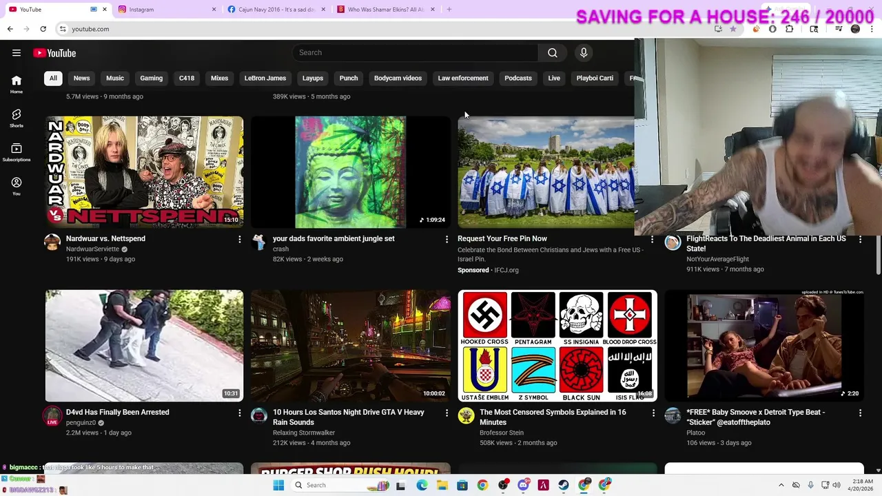Click the Brofessor Stein channel avatar
This screenshot has height=496, width=882.
(466, 415)
